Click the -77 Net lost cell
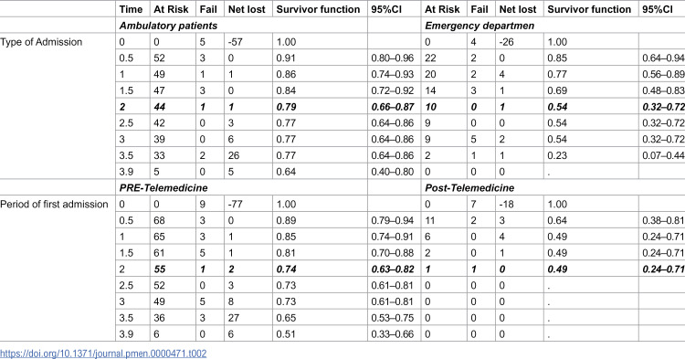Viewport: 685px width, 359px height. 235,204
